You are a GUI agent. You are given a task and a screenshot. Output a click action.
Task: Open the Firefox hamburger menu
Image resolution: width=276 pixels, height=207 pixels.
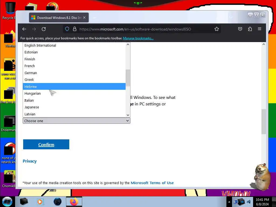point(260,29)
